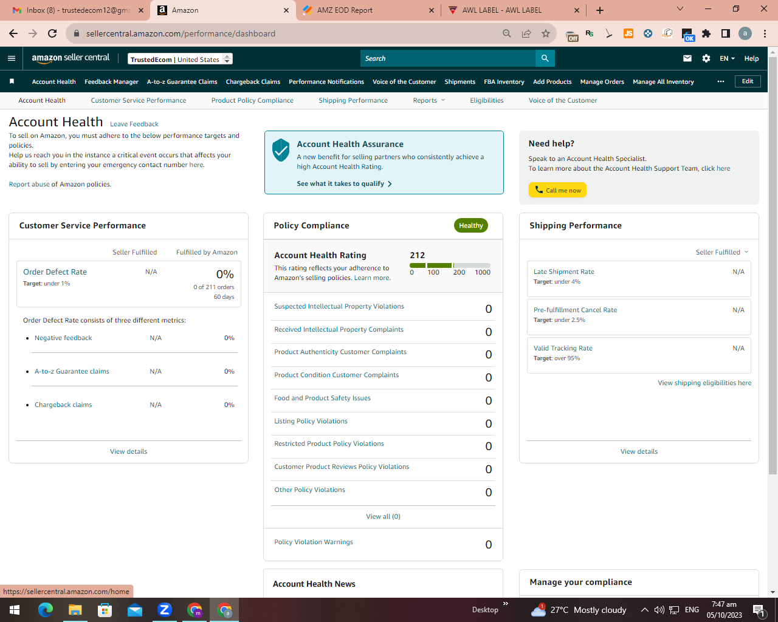This screenshot has height=622, width=778.
Task: Switch to the AWL LABEL tab
Action: (x=514, y=10)
